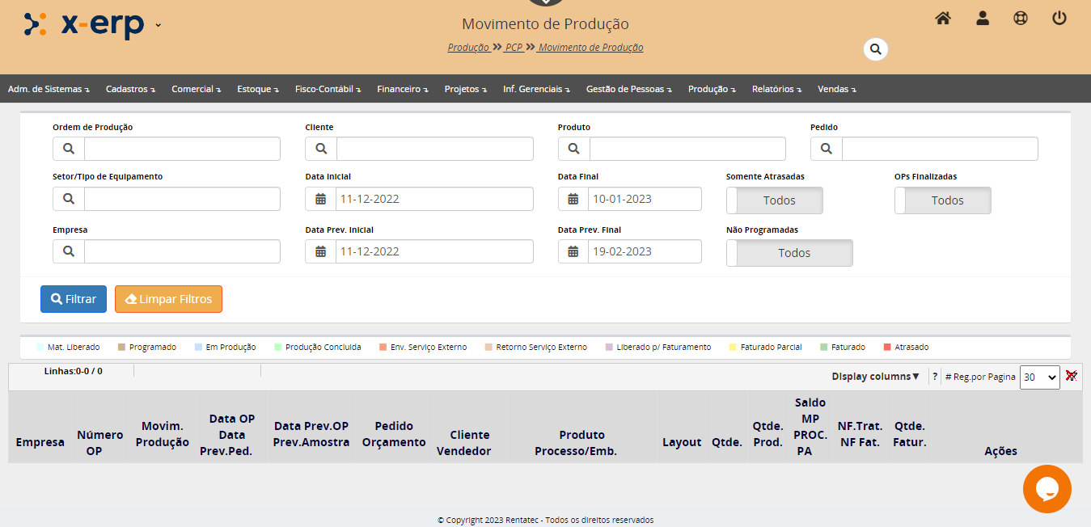Image resolution: width=1091 pixels, height=527 pixels.
Task: Click the round search icon in header
Action: pos(875,49)
